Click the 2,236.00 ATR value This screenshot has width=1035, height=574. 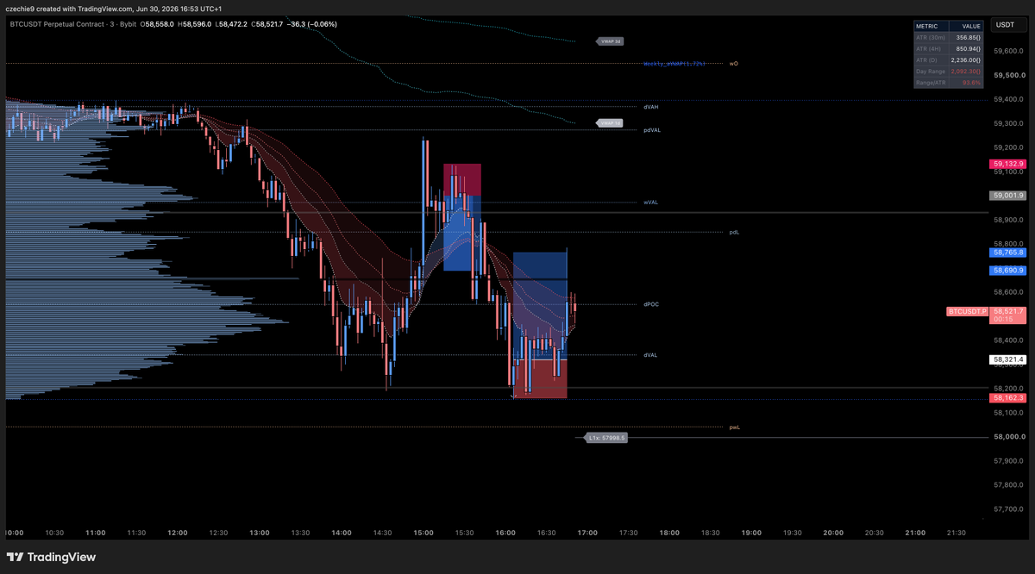click(967, 59)
